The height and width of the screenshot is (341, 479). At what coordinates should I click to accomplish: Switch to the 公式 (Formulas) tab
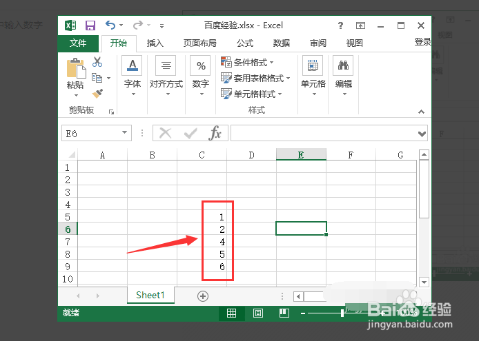click(245, 43)
